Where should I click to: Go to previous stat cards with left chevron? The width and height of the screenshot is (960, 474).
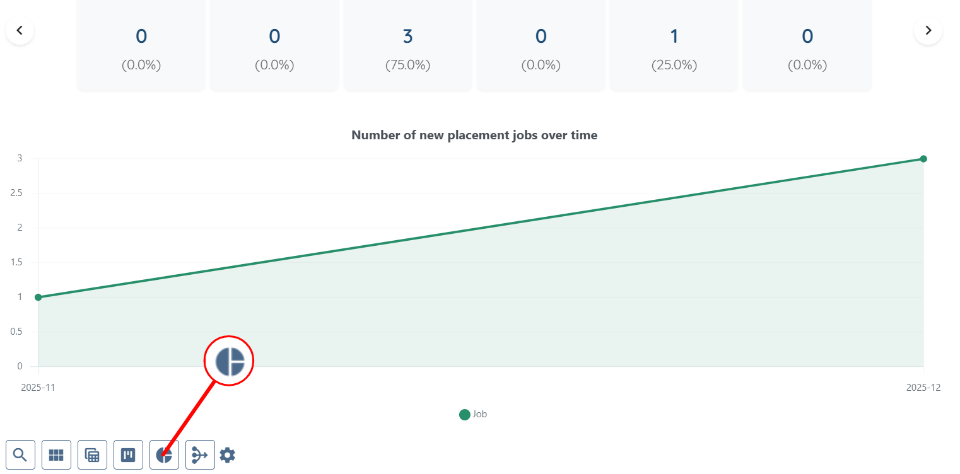tap(20, 30)
